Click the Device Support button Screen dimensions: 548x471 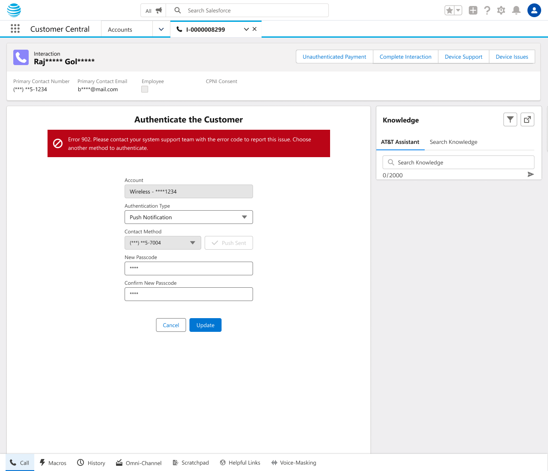tap(464, 57)
